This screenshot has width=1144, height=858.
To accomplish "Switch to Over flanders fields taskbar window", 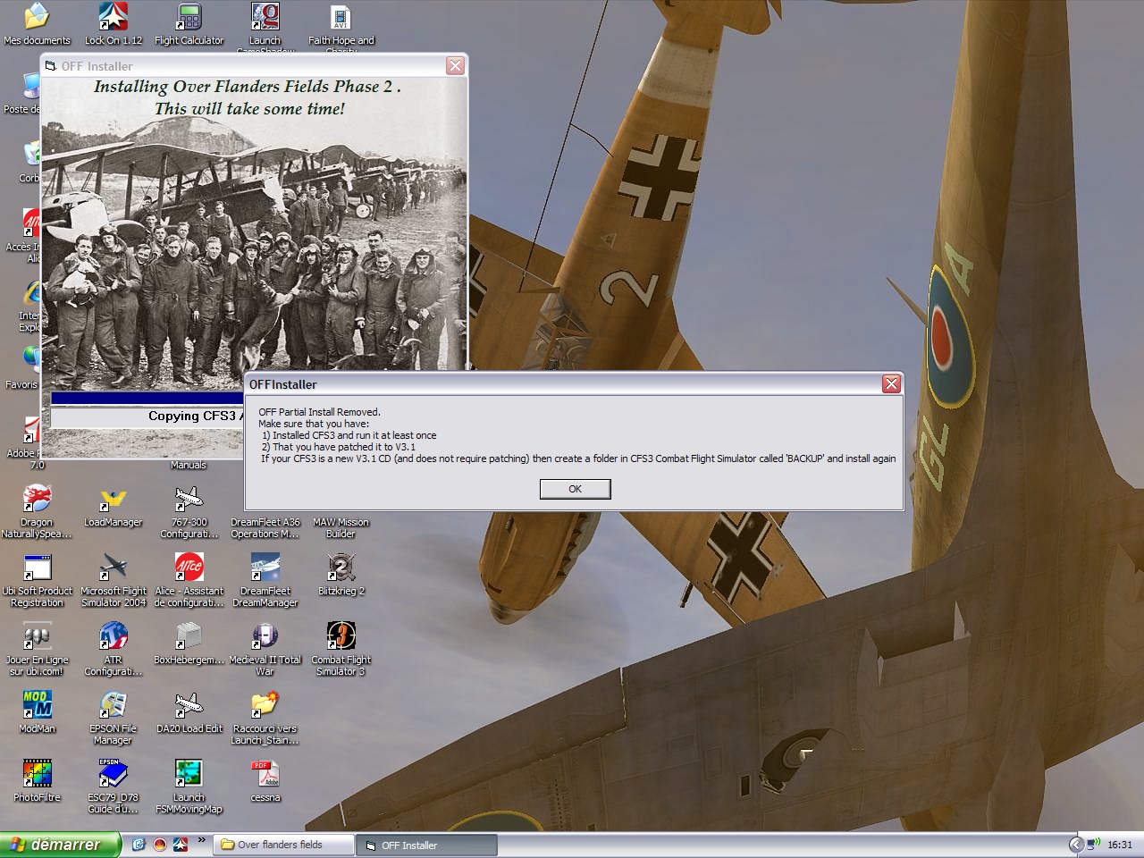I will tap(282, 845).
